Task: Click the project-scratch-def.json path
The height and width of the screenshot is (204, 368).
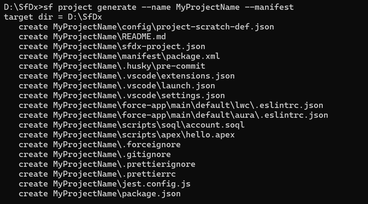Action: coord(163,27)
